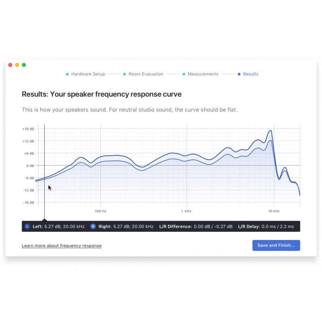Open the Room Evaluation step

point(146,74)
